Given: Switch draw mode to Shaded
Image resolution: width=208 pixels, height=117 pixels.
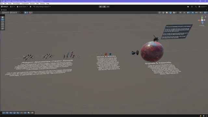Looking at the screenshot, I should point(170,13).
